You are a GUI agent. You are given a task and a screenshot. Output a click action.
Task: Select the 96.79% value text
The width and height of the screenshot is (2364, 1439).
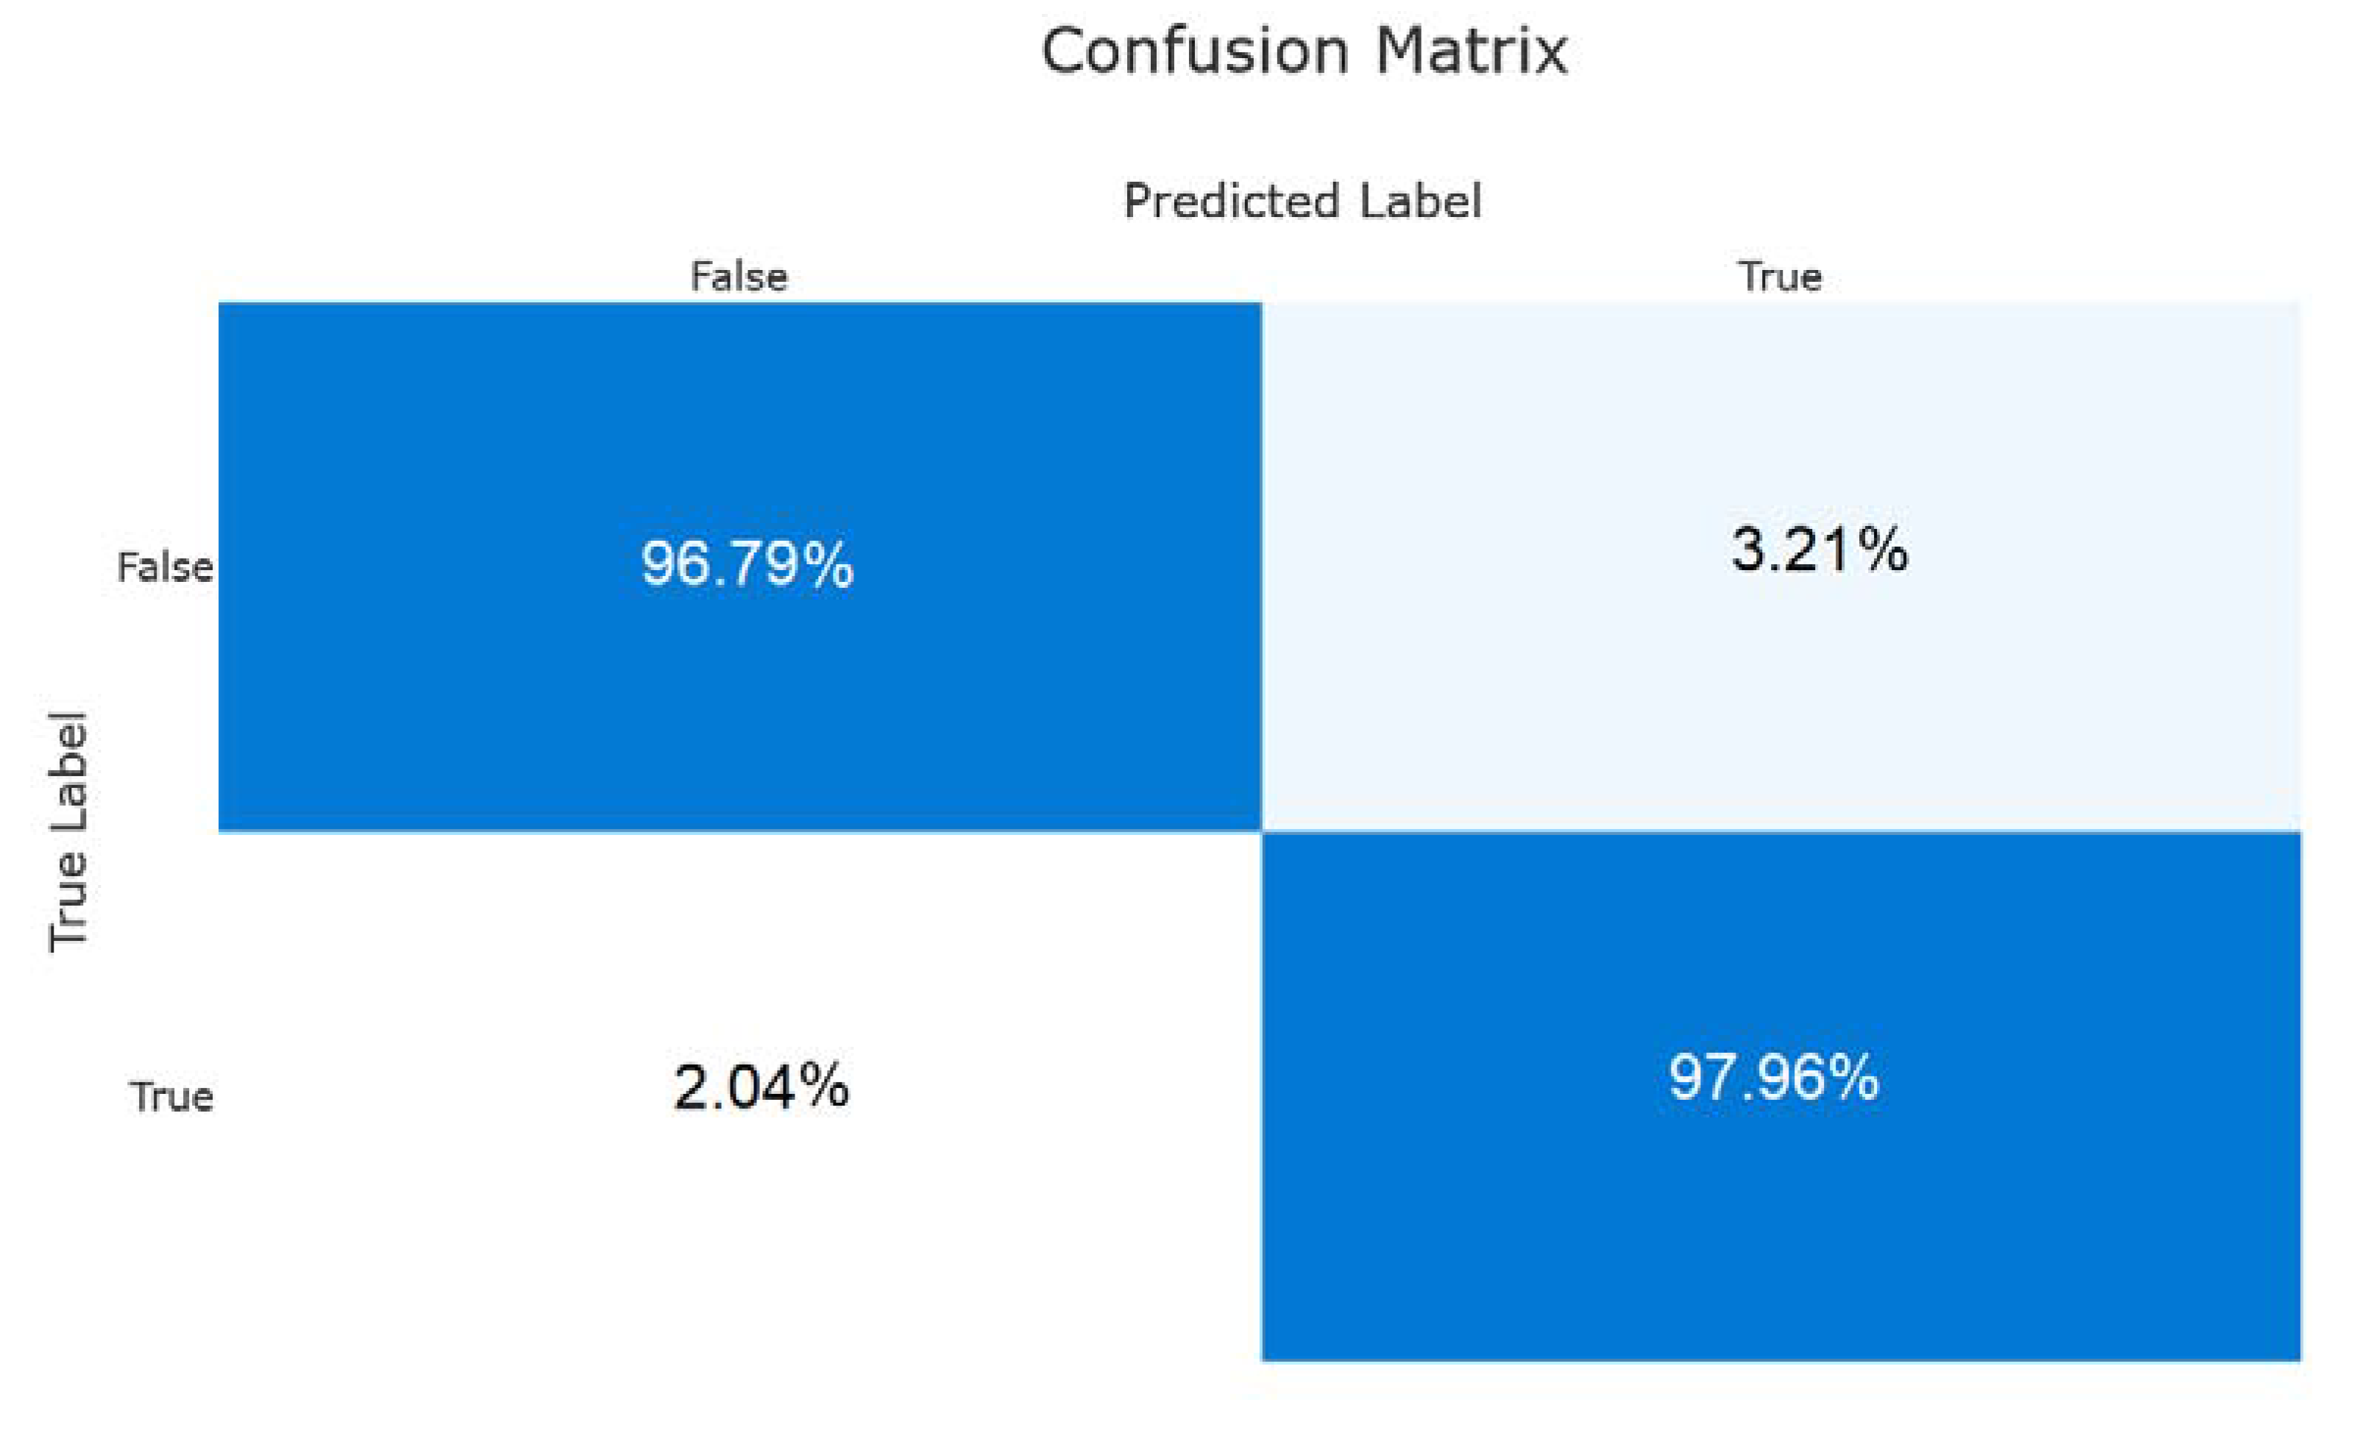click(746, 563)
